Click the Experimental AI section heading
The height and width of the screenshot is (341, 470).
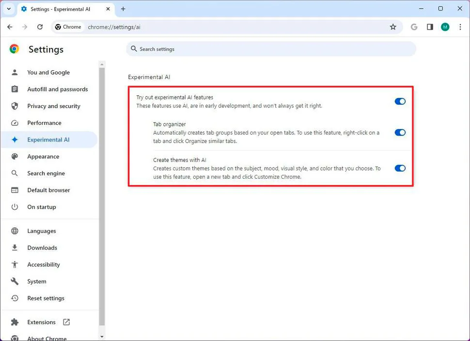(149, 77)
